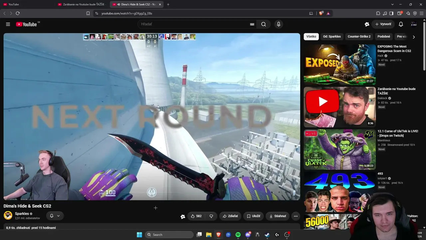Viewport: 426px width, 240px height.
Task: Select the Counter-Strike 2 filter chip
Action: (359, 37)
